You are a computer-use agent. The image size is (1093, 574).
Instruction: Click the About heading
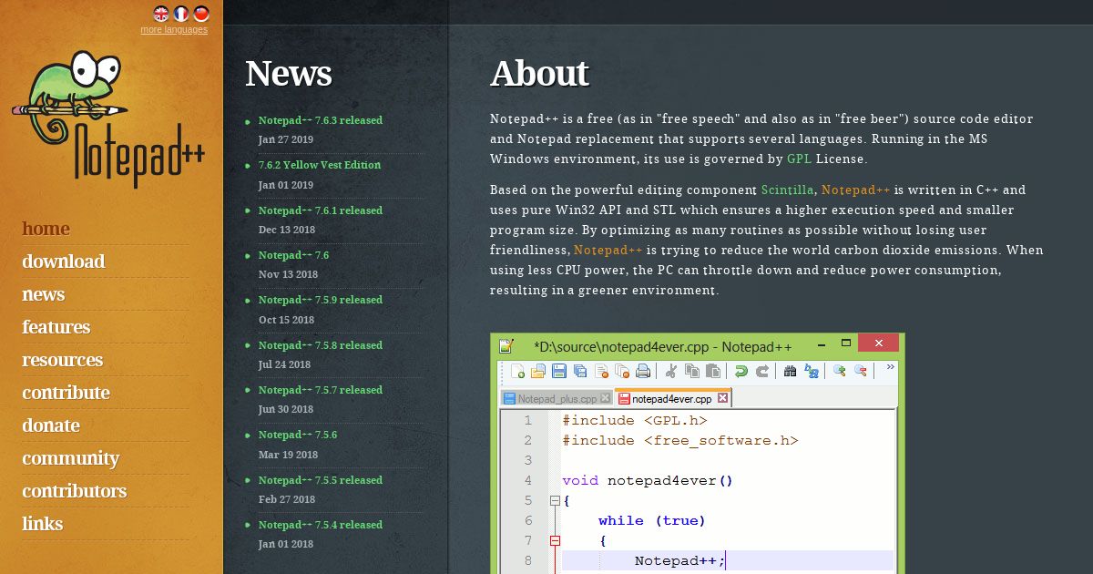540,74
